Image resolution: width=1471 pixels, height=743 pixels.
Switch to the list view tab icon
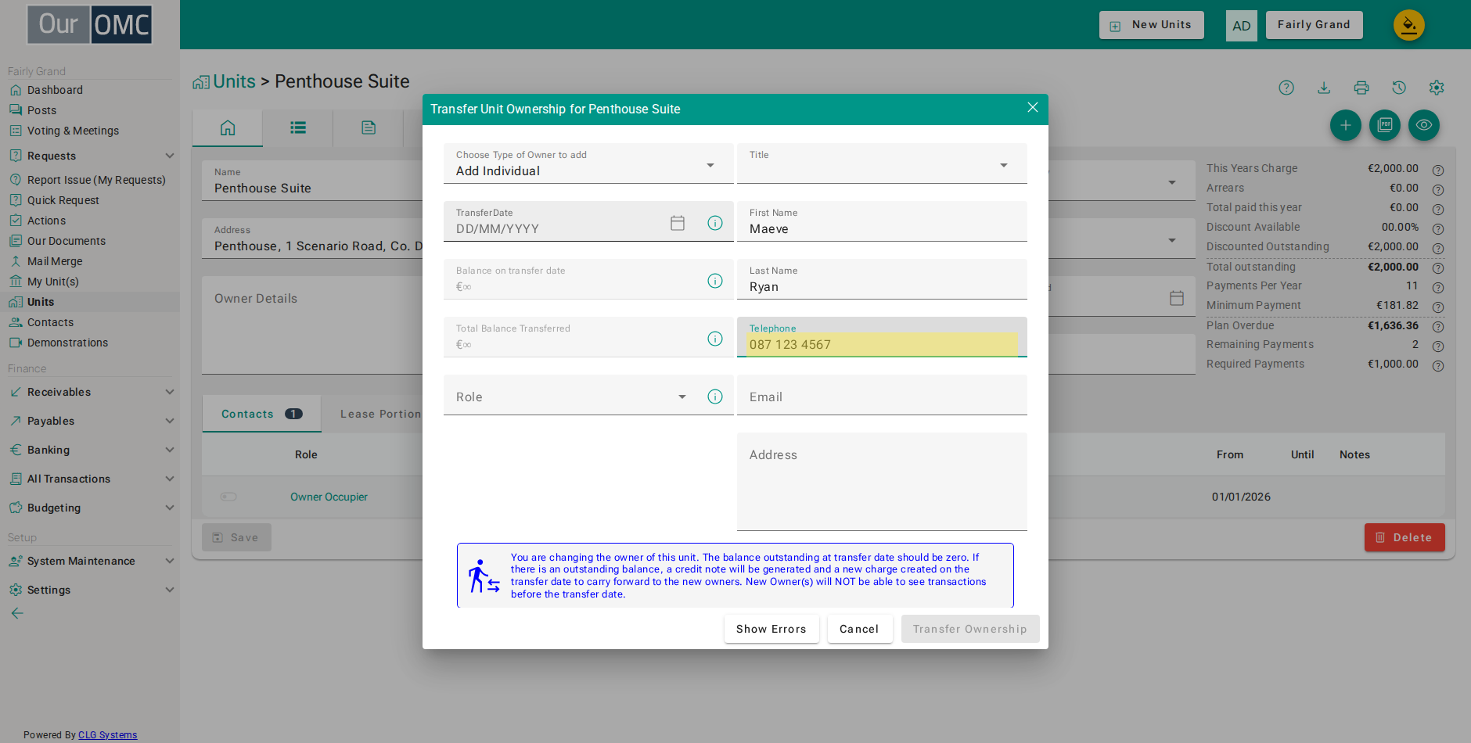tap(298, 128)
